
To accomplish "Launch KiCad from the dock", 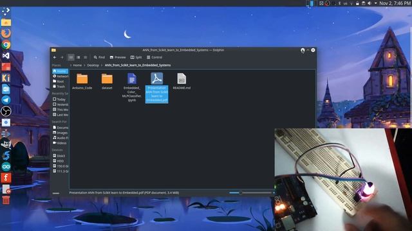I will (6, 78).
